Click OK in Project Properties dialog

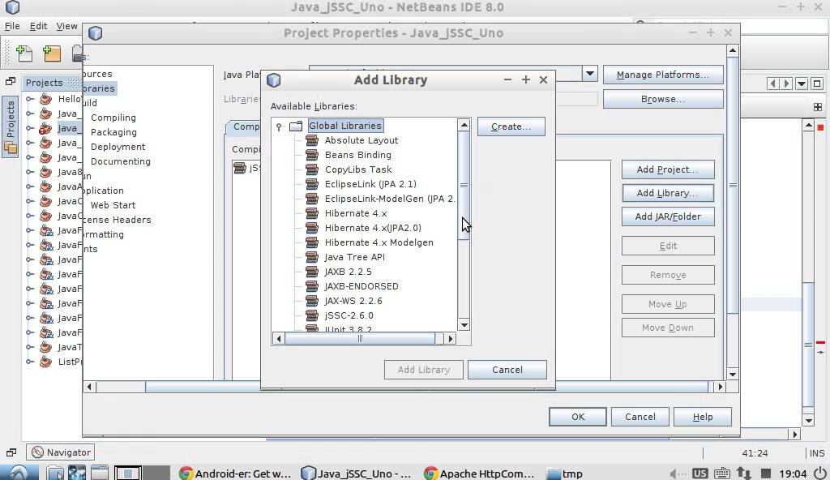(x=577, y=417)
